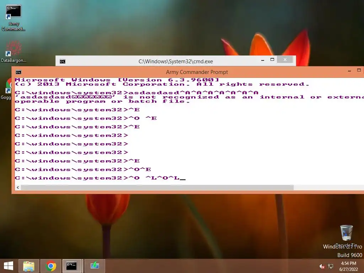
Task: Click the 'operable program or batch file.' line
Action: point(102,101)
